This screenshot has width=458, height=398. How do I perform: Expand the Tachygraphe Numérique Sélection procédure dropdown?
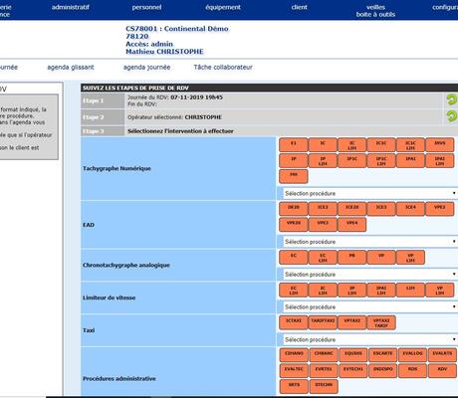coord(369,193)
